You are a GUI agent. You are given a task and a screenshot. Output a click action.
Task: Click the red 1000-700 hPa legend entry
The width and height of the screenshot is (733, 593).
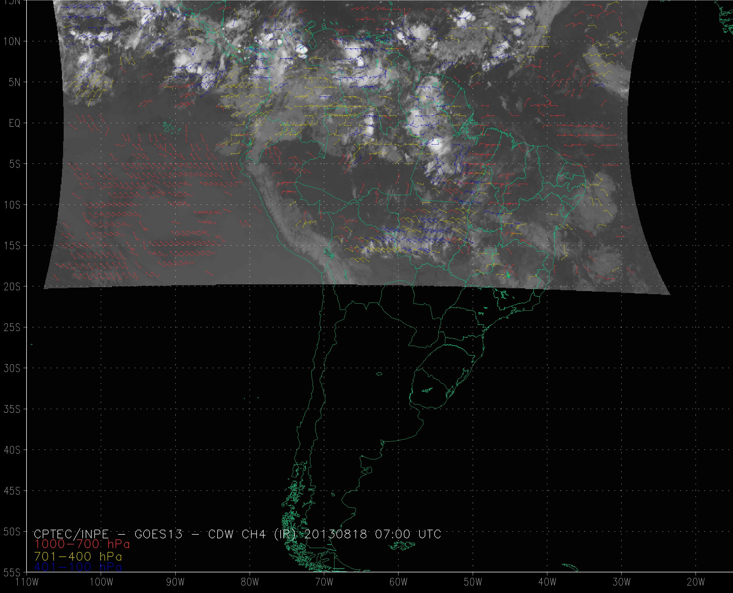pyautogui.click(x=82, y=544)
